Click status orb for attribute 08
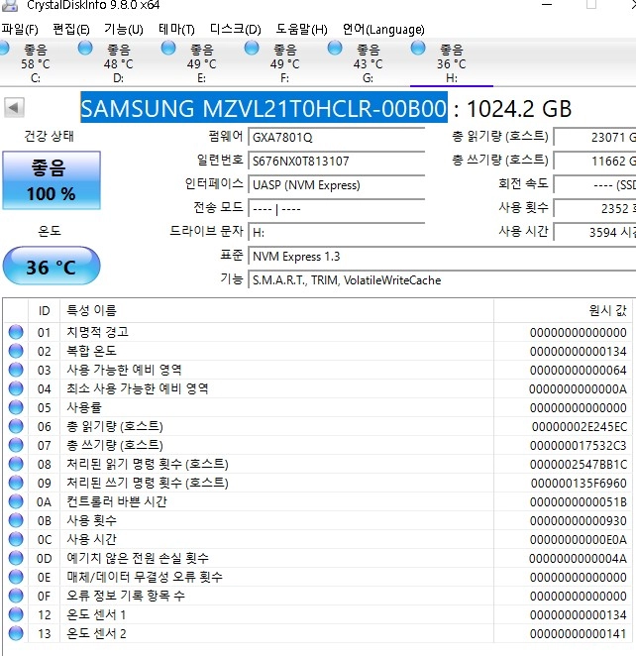The height and width of the screenshot is (656, 636). pyautogui.click(x=16, y=464)
